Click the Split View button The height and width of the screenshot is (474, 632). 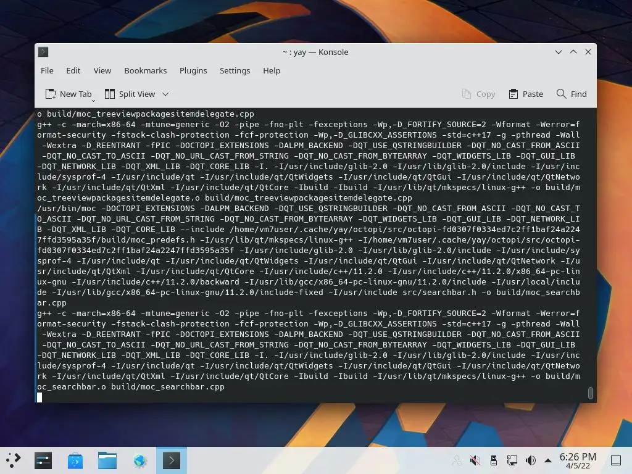130,94
